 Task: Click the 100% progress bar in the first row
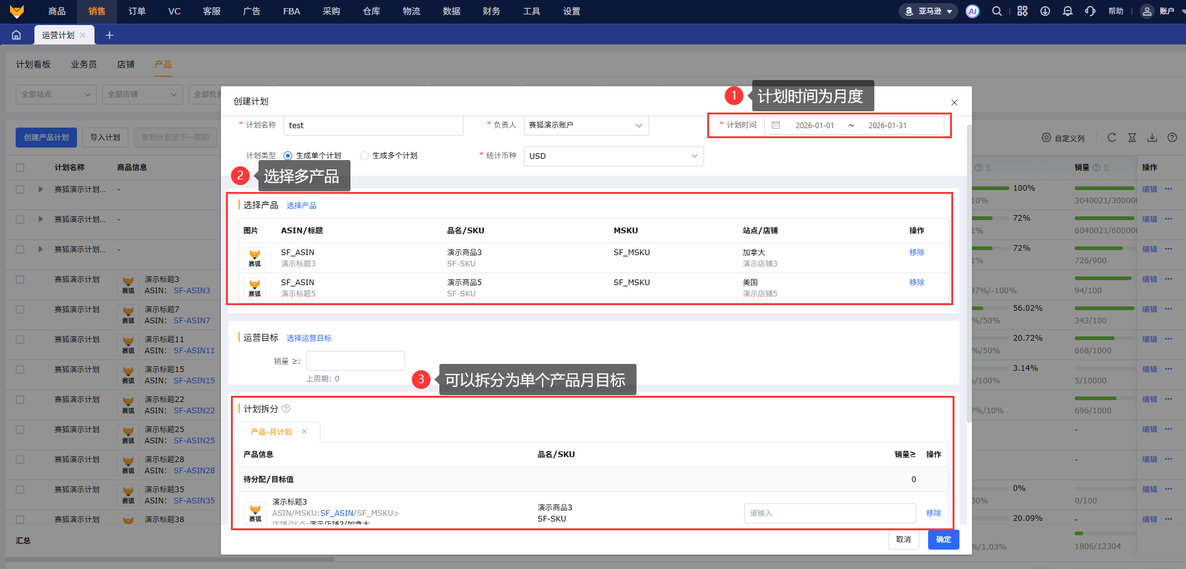pos(991,188)
